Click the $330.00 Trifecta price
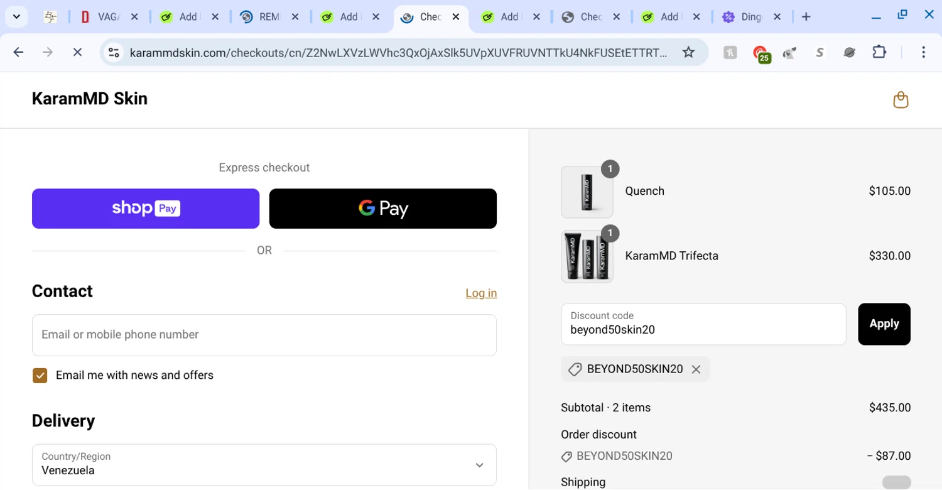The image size is (942, 490). pos(889,256)
